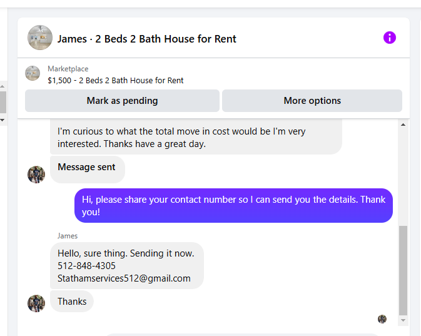Screen dimensions: 421x336
Task: Select the purple contact number request message
Action: pyautogui.click(x=233, y=205)
